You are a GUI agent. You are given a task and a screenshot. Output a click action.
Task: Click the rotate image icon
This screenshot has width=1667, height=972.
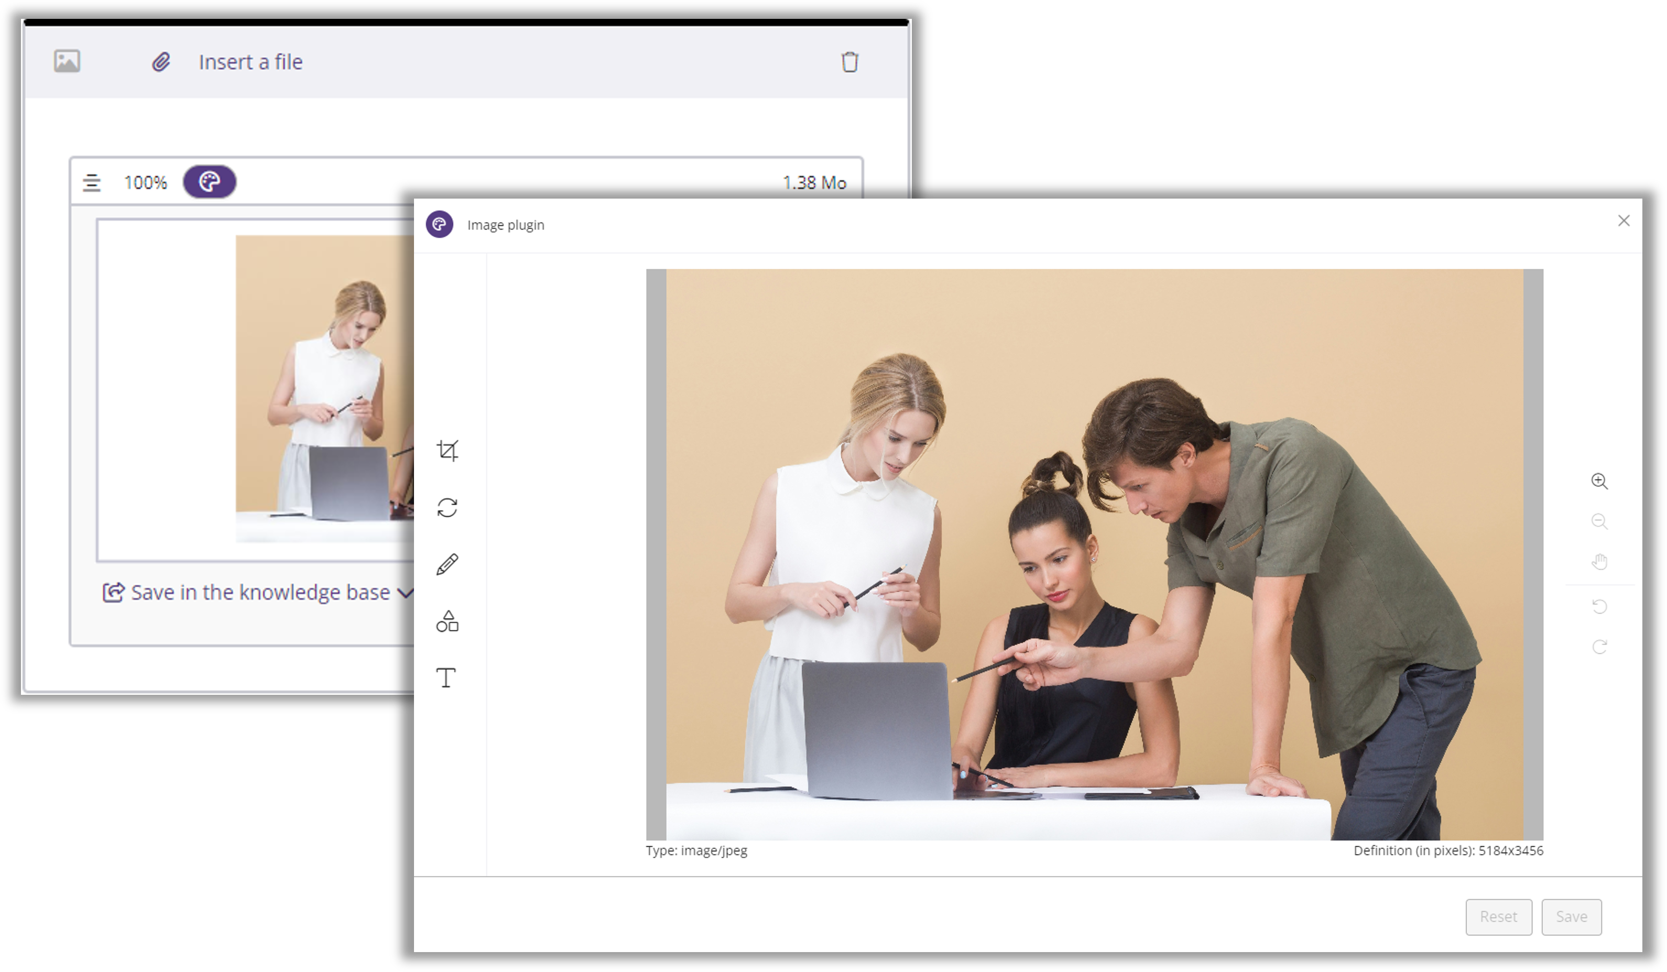pos(447,508)
